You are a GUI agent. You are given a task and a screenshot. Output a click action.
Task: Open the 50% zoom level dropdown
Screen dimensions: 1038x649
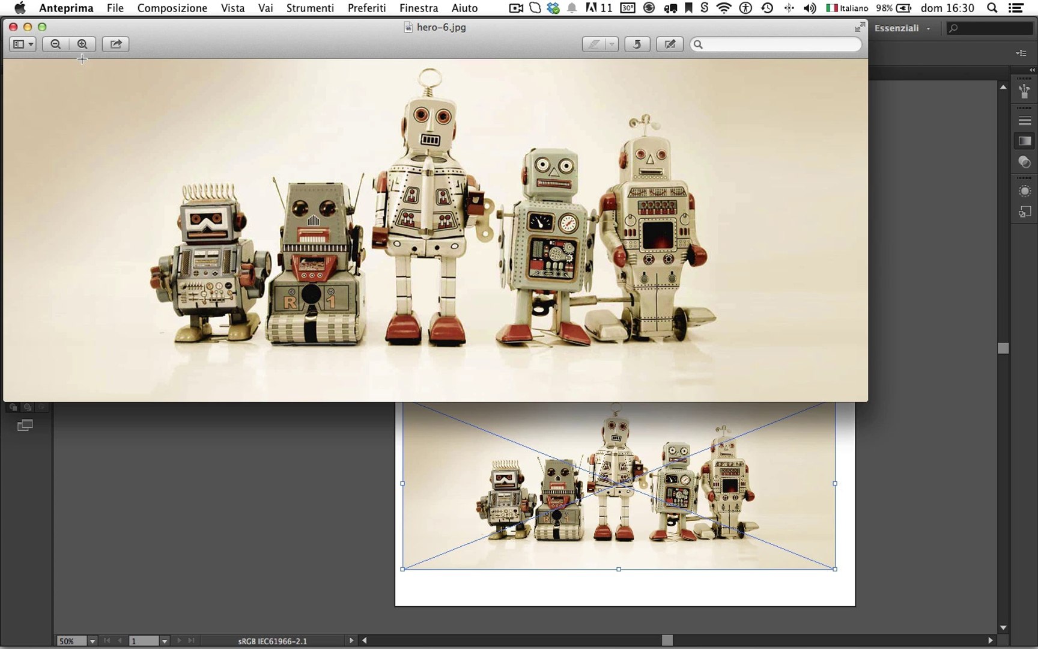point(92,641)
